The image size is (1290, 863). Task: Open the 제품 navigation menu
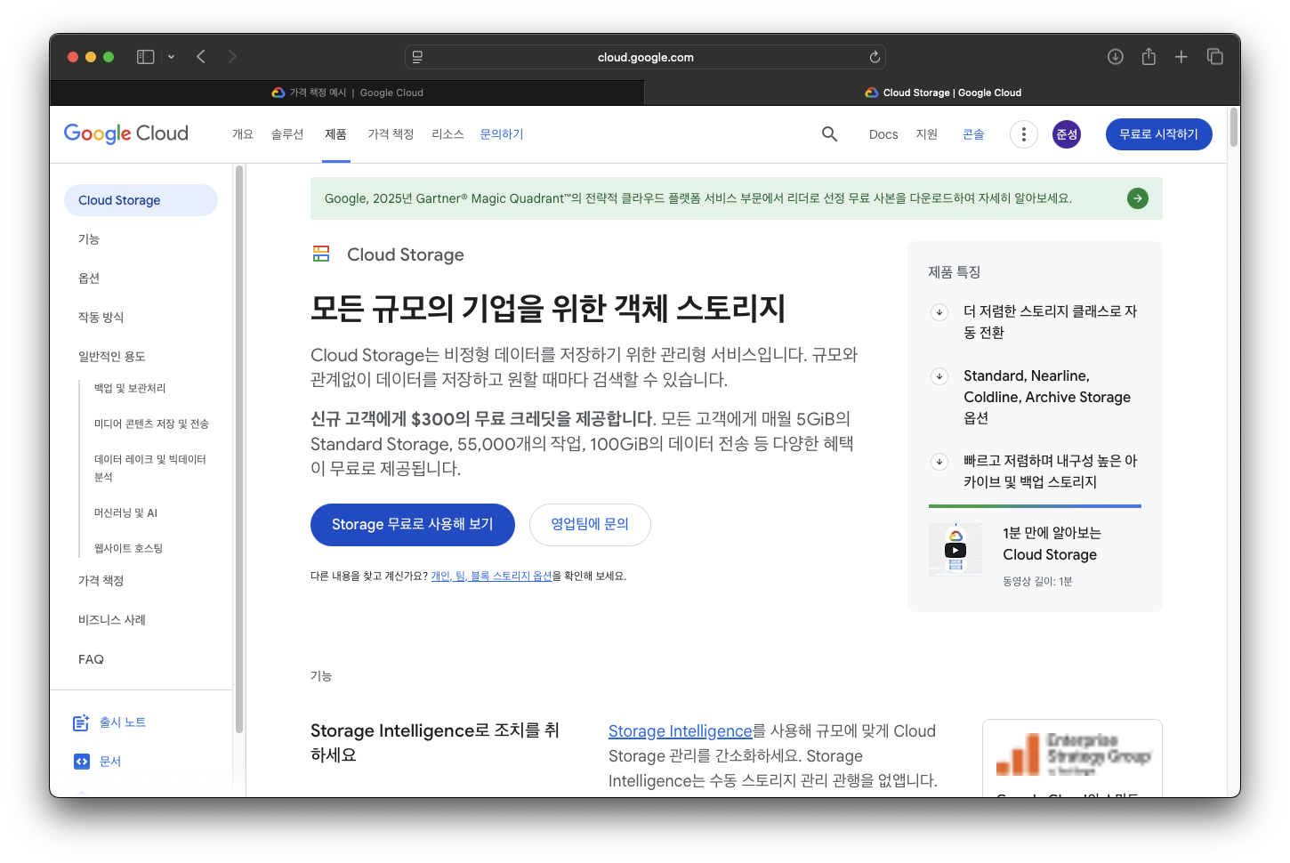point(335,134)
